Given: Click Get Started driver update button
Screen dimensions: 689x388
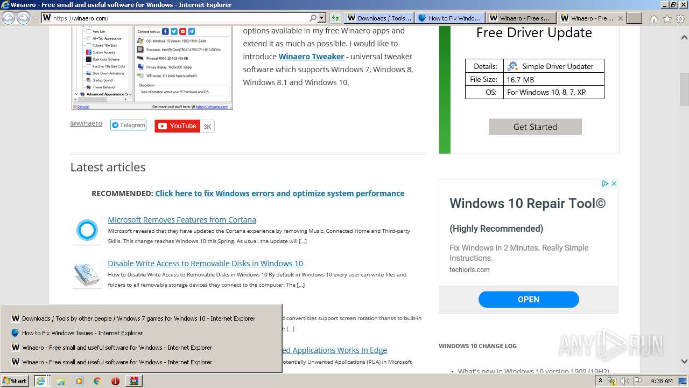Looking at the screenshot, I should (535, 127).
